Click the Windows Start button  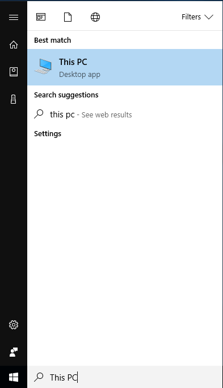pos(14,377)
